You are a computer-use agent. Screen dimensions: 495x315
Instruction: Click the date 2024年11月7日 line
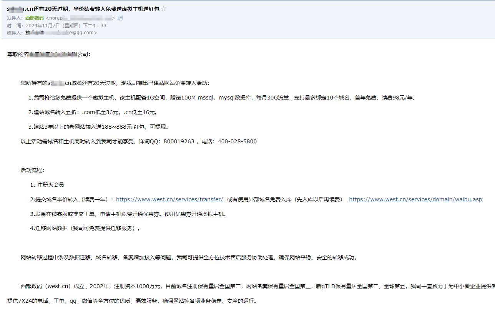coord(66,25)
